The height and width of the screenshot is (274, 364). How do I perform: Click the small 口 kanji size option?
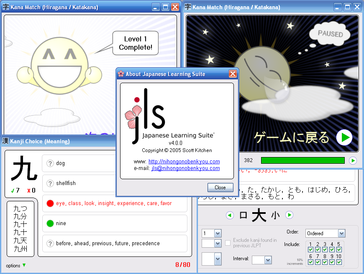point(243,215)
